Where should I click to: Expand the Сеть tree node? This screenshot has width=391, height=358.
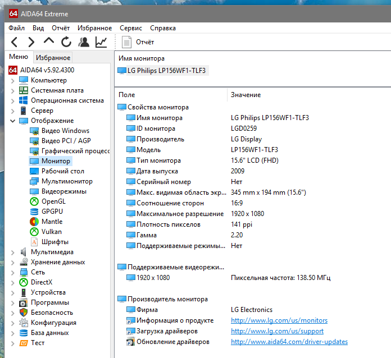tap(13, 273)
